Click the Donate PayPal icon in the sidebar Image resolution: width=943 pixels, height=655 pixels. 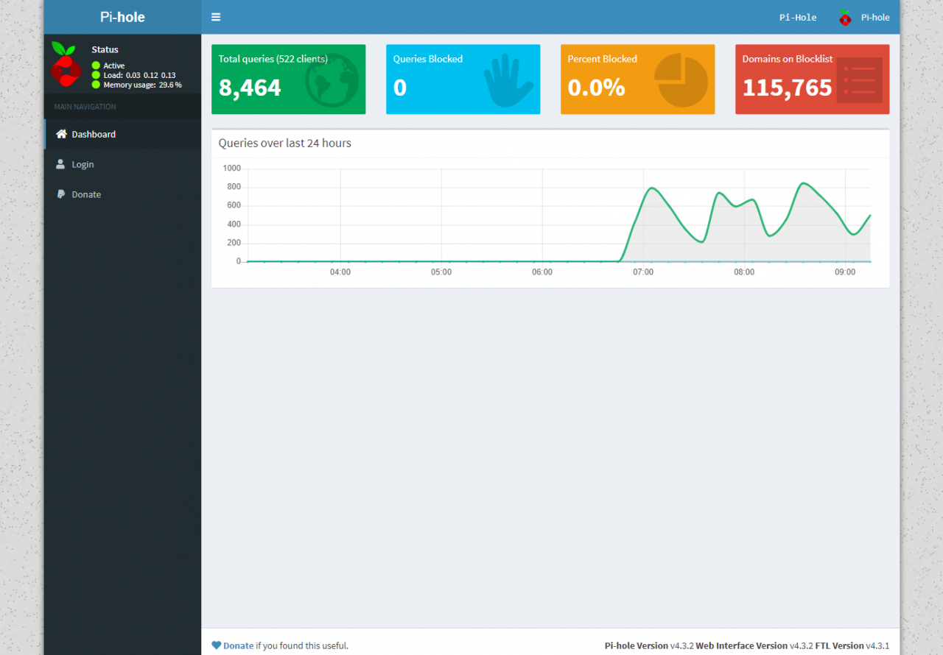[61, 194]
